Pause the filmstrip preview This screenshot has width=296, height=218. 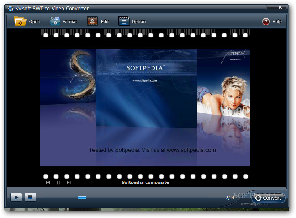coord(58,183)
